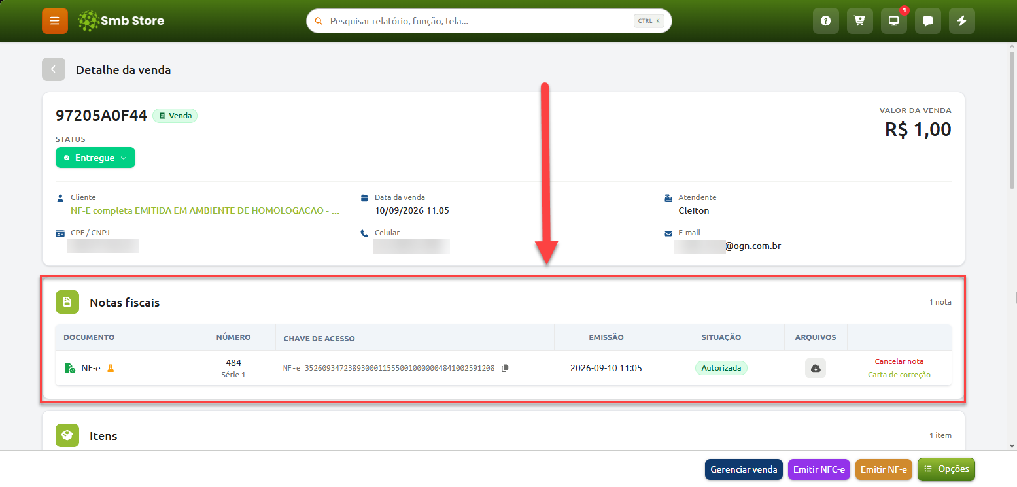Click the Smb Store logo
Viewport: 1017px width, 487px height.
121,21
